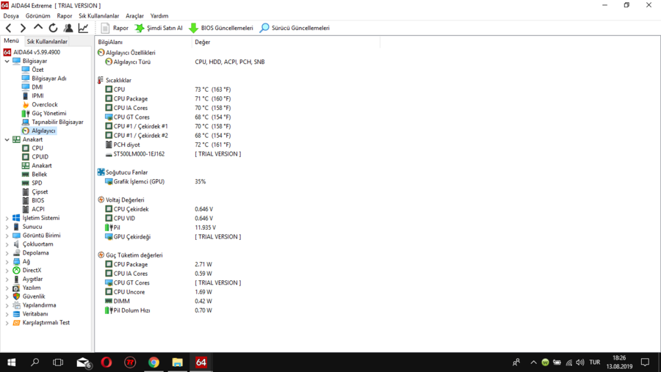Select the ST500LM000-1EJ162 drive row
Viewport: 661px width, 372px height.
click(x=173, y=154)
